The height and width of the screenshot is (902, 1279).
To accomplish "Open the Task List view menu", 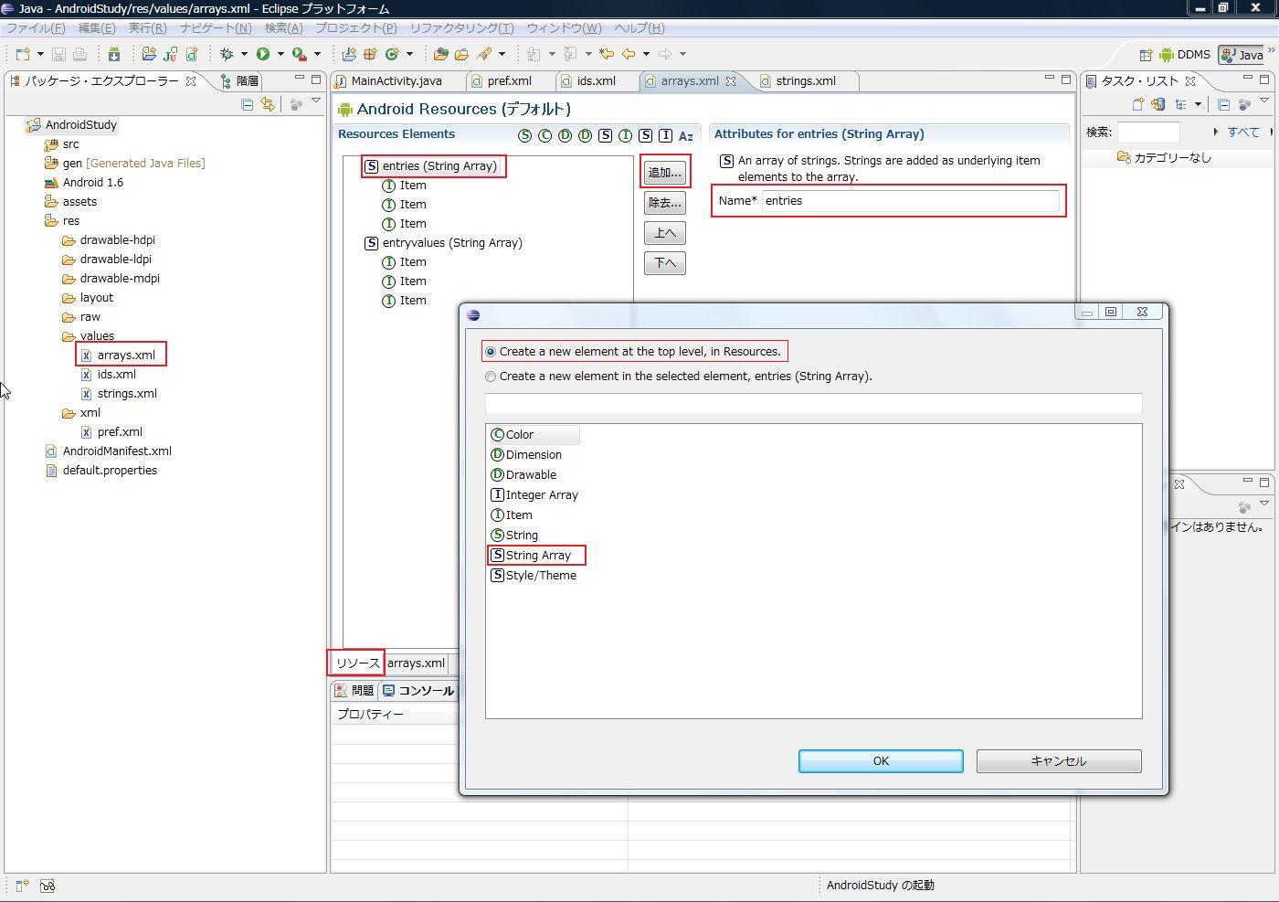I will pos(1264,101).
